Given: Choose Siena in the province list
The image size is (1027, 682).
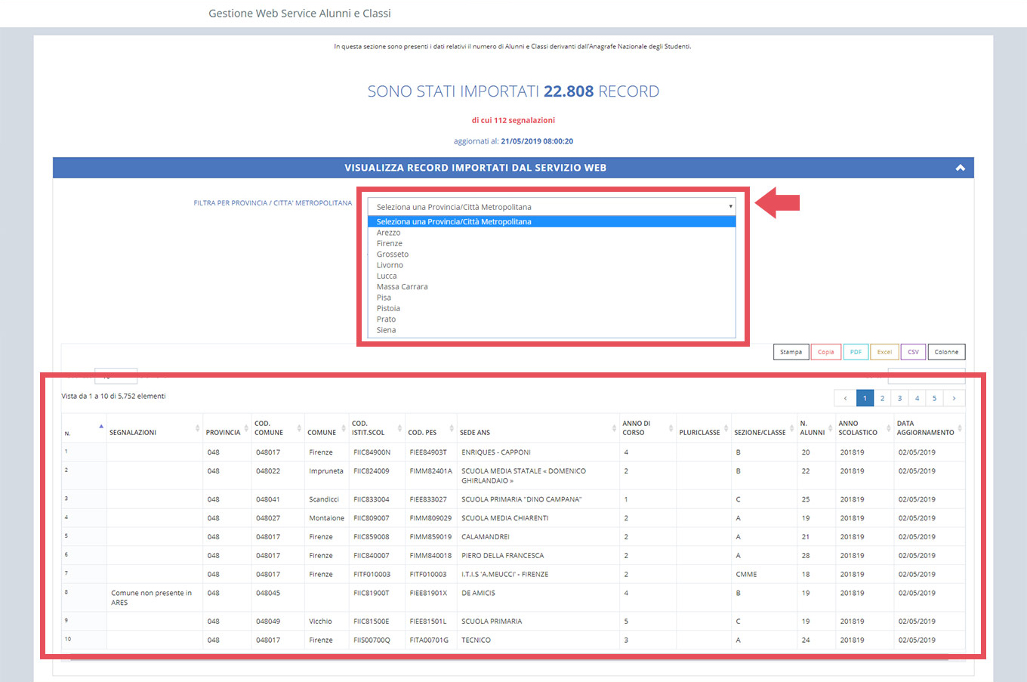Looking at the screenshot, I should (x=386, y=330).
